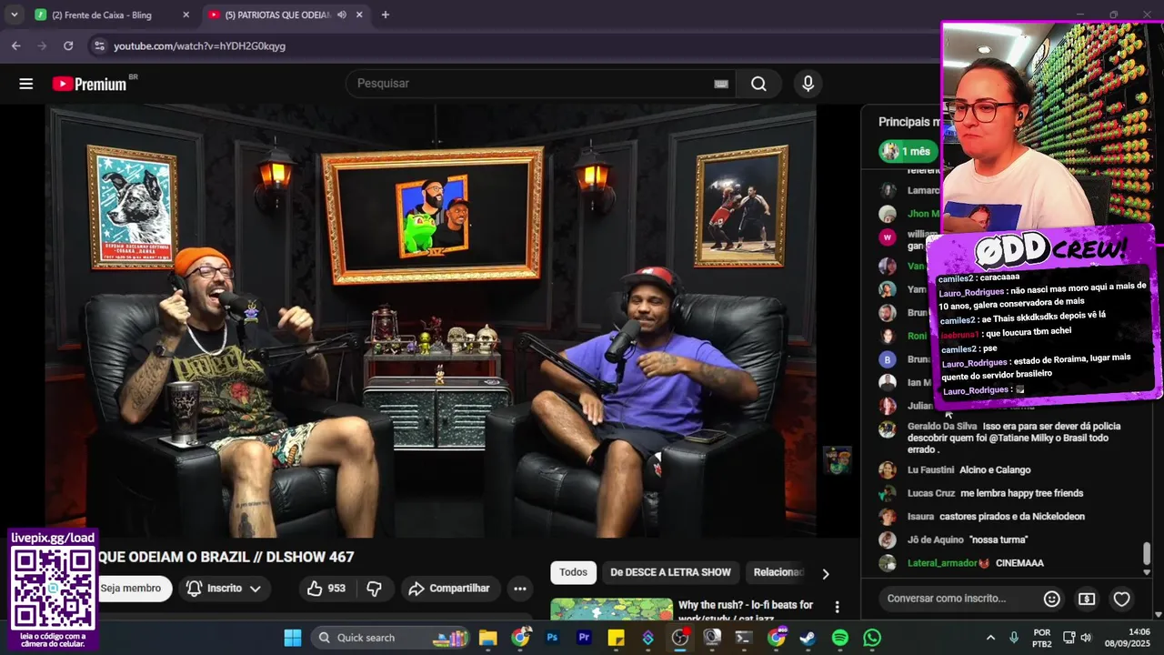The image size is (1164, 655).
Task: Reload the YouTube page
Action: (68, 45)
